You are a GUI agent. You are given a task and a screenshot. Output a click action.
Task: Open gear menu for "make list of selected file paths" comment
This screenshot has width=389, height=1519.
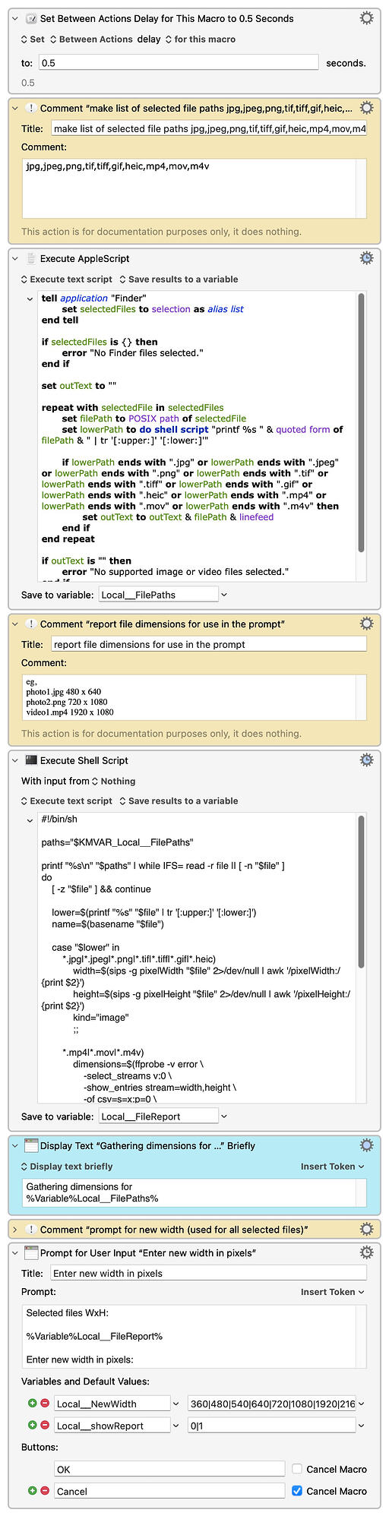pyautogui.click(x=366, y=108)
